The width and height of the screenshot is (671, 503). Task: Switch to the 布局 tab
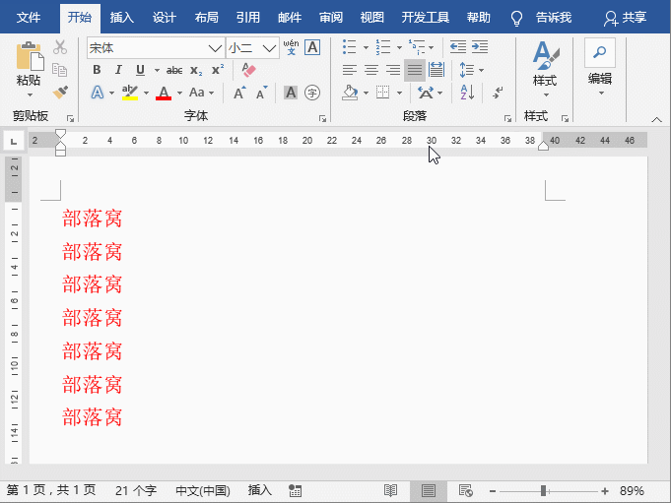pos(206,18)
